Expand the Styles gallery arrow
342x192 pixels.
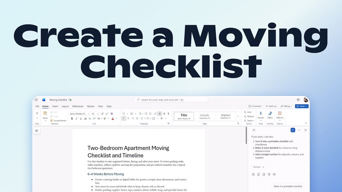pos(238,116)
